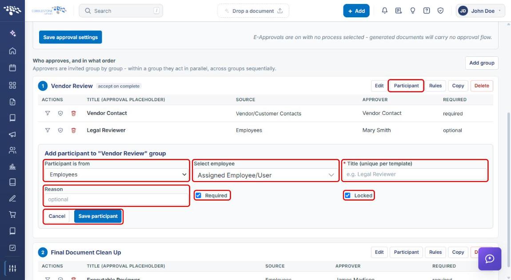Click the Title (unique per template) field

[415, 174]
